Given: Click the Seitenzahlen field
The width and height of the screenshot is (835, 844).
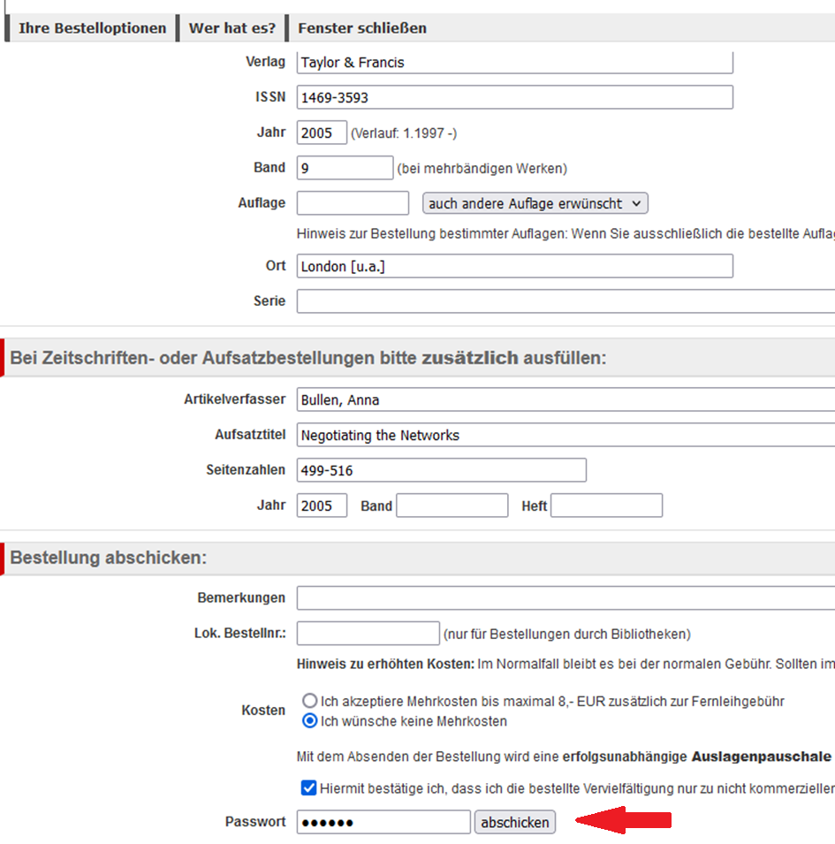Looking at the screenshot, I should click(441, 470).
